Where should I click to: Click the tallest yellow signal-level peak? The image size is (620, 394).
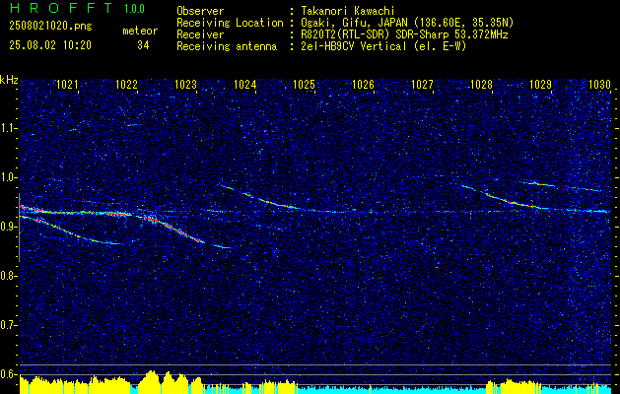(151, 382)
